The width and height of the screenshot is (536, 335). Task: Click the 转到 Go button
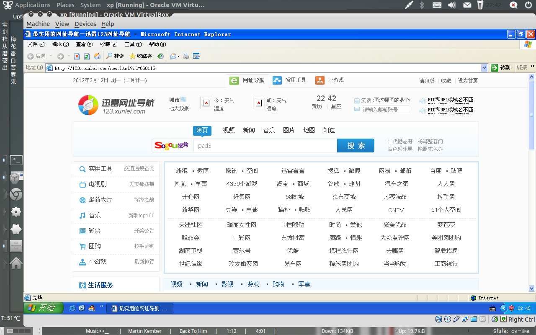[x=501, y=68]
